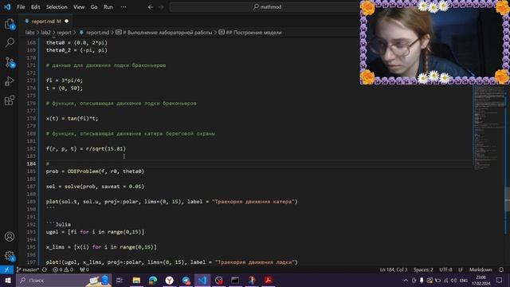Viewport: 510px width, 287px height.
Task: Open the Explorer view in activity bar
Action: (x=10, y=24)
